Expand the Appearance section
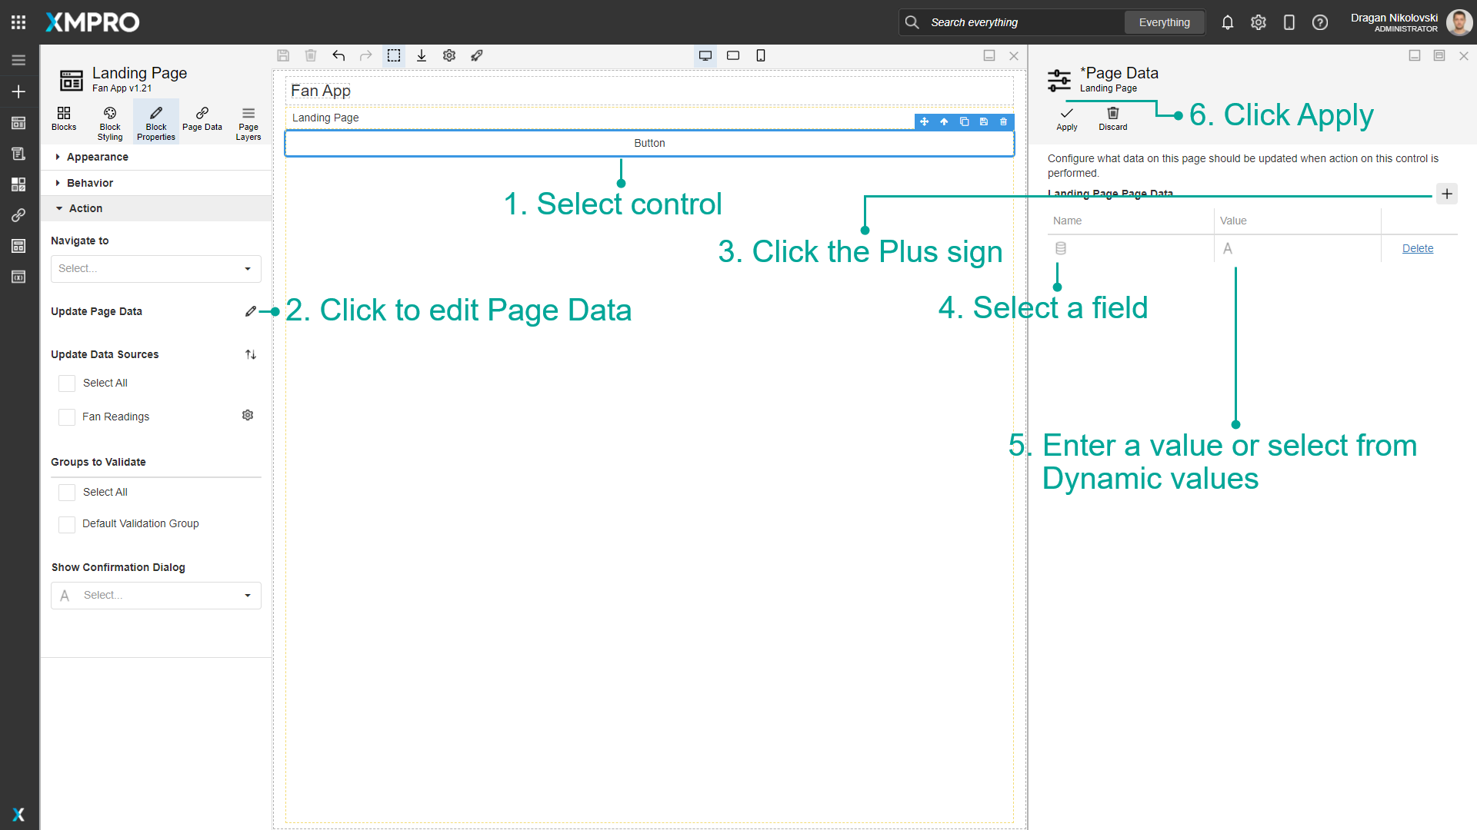Screen dimensions: 1477x830 click(x=97, y=157)
